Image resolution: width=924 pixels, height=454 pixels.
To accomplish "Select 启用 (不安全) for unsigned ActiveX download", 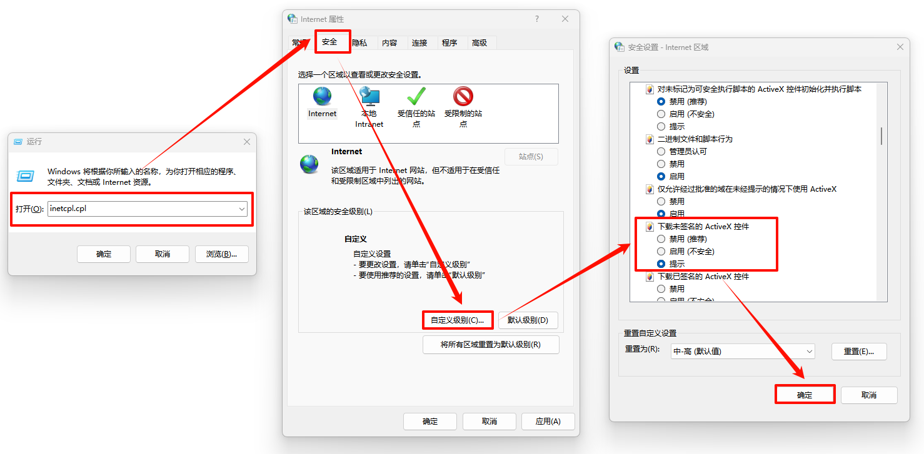I will coord(661,251).
